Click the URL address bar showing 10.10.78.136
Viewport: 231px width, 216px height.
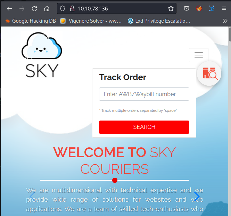[118, 9]
